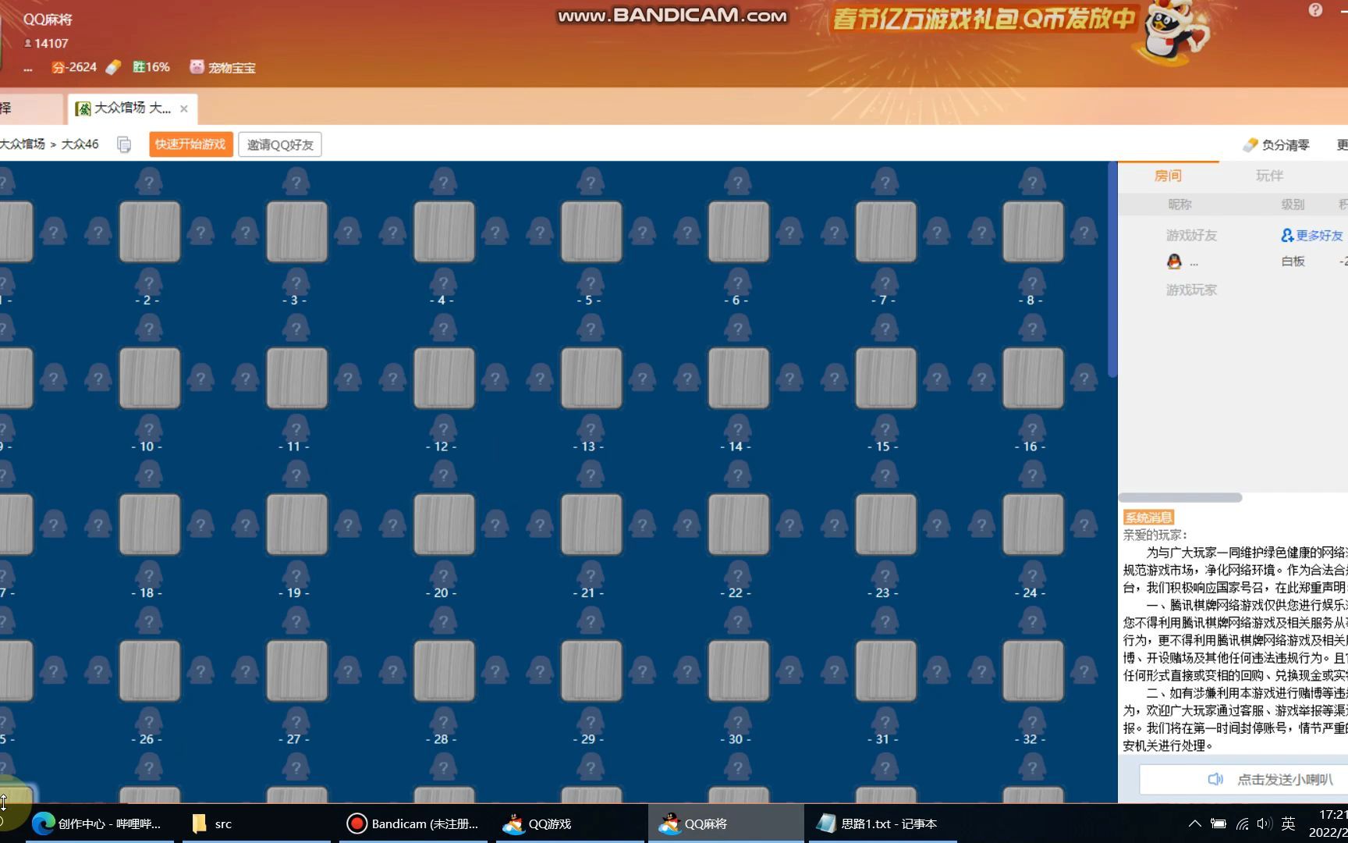Sit at the left seat of table 3
1348x843 pixels.
pyautogui.click(x=246, y=232)
